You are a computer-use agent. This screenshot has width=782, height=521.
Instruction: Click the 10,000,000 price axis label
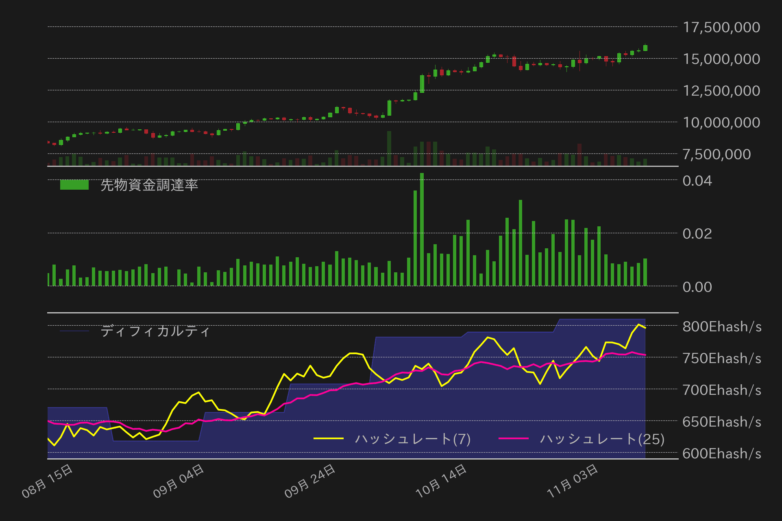point(721,123)
